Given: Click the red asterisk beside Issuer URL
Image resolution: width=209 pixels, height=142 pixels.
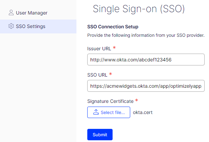Looking at the screenshot, I should pos(114,48).
